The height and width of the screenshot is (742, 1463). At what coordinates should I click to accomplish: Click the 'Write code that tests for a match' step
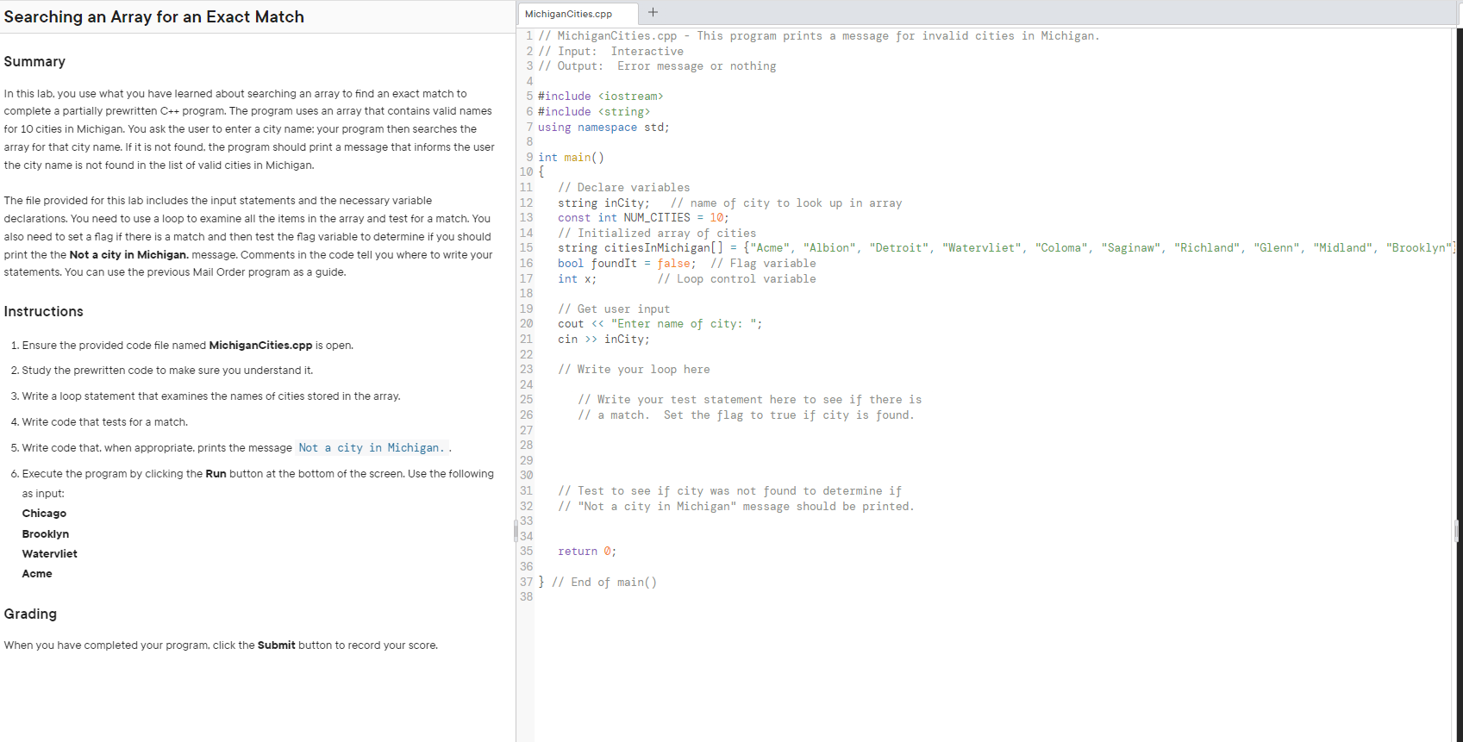coord(104,422)
